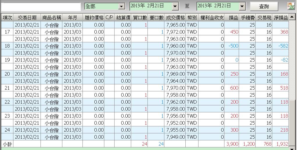This screenshot has height=150, width=297.
Task: Click the 7,964.00 trade price cell
Action: click(x=175, y=81)
